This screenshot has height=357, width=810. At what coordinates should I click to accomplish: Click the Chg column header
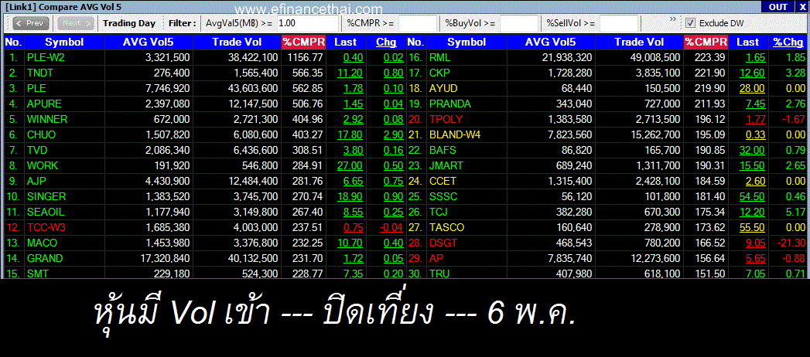(386, 42)
